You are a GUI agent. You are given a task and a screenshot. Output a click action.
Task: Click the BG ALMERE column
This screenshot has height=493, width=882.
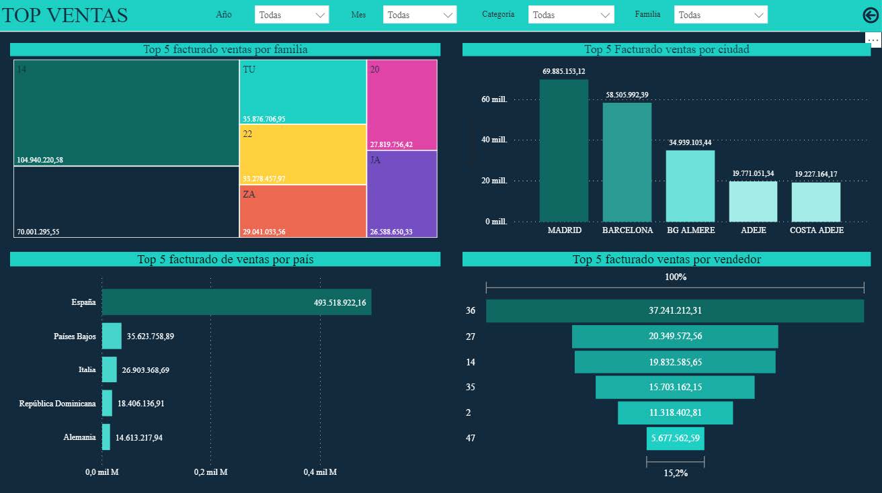tap(690, 186)
